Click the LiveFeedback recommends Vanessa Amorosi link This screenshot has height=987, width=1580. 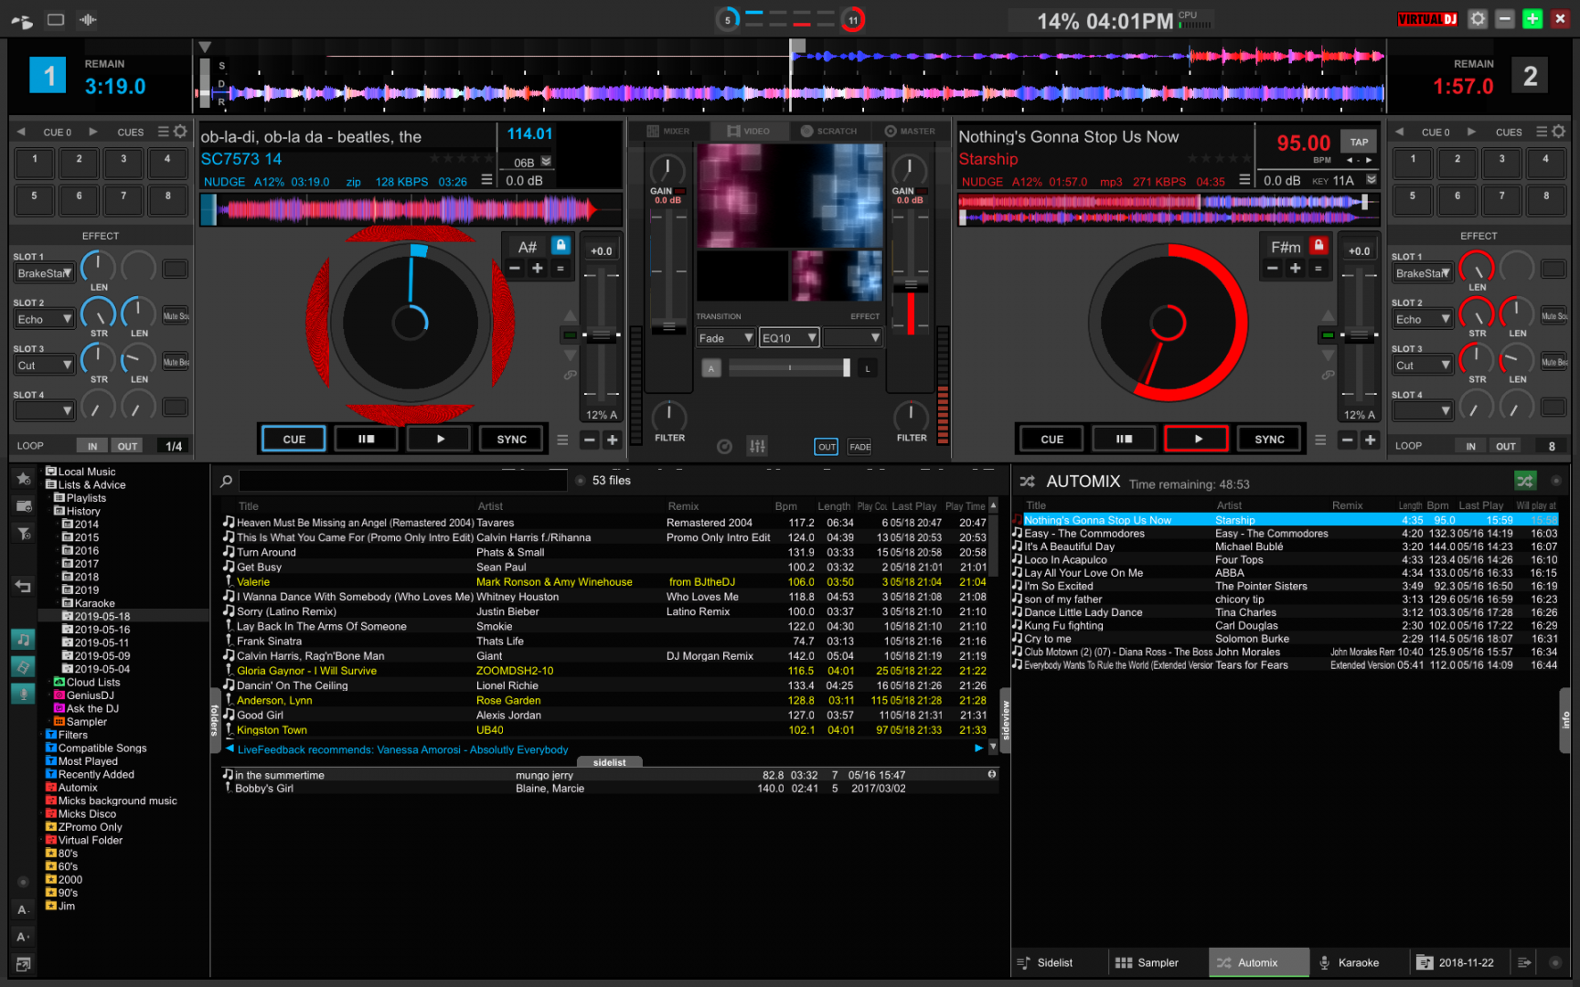(x=402, y=749)
